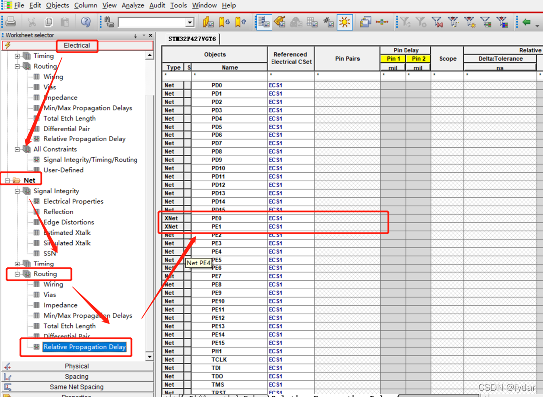The image size is (543, 397).
Task: Select the Physical domain toolbar icon
Action: [x=280, y=22]
